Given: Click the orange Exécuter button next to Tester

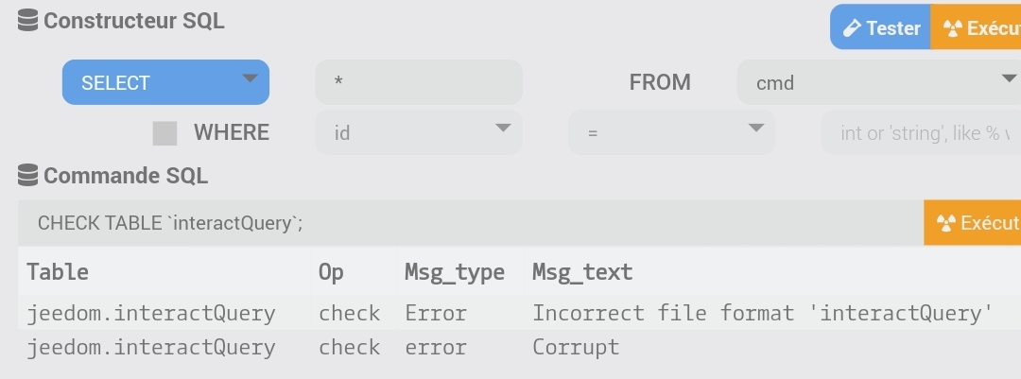Looking at the screenshot, I should (976, 27).
